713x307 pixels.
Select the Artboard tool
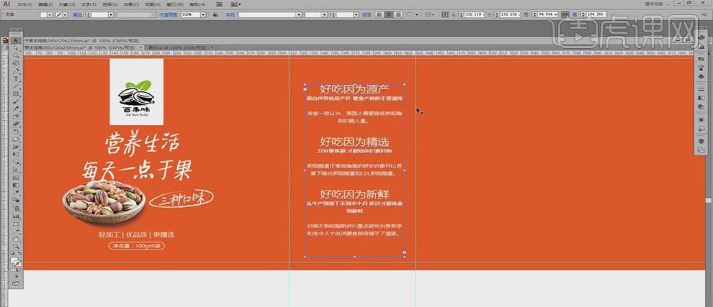[x=17, y=224]
